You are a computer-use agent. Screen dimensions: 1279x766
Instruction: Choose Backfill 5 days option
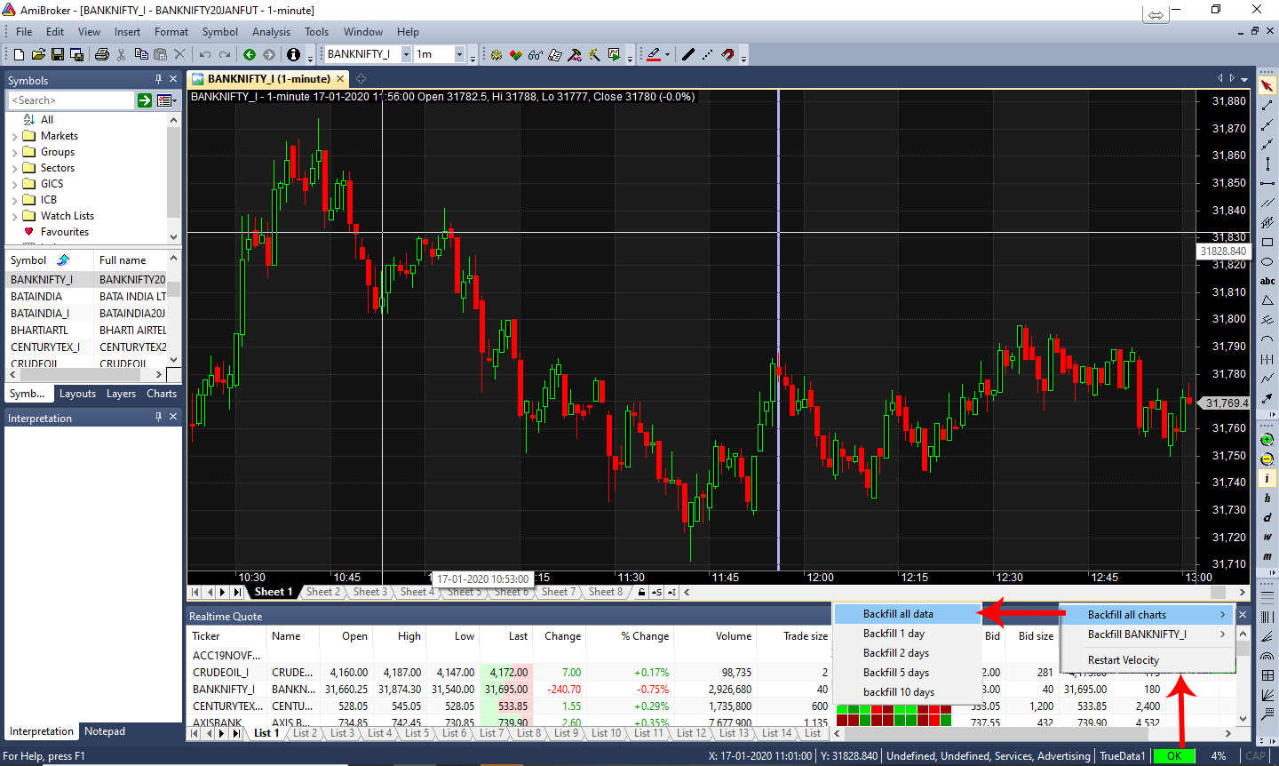coord(907,673)
